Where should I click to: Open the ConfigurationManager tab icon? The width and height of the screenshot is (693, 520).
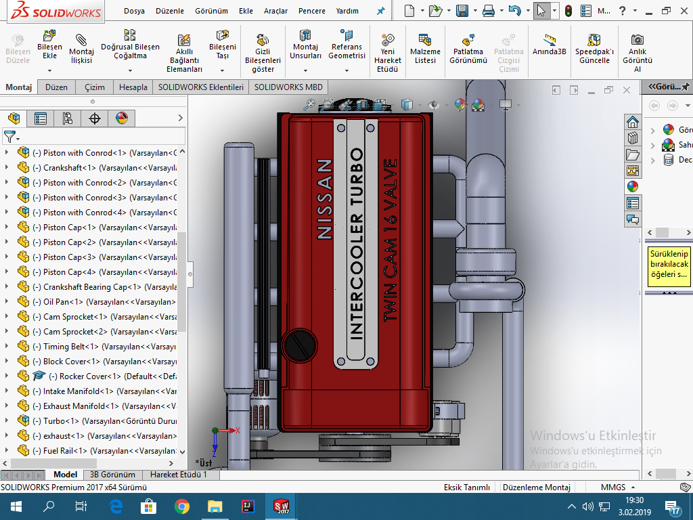67,118
